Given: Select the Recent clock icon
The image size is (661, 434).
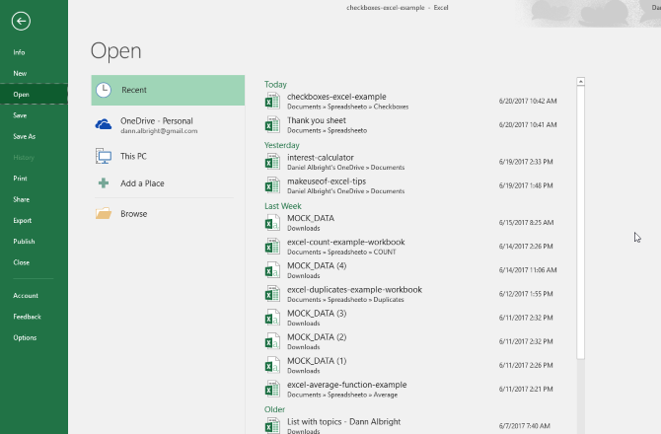Looking at the screenshot, I should [x=104, y=90].
